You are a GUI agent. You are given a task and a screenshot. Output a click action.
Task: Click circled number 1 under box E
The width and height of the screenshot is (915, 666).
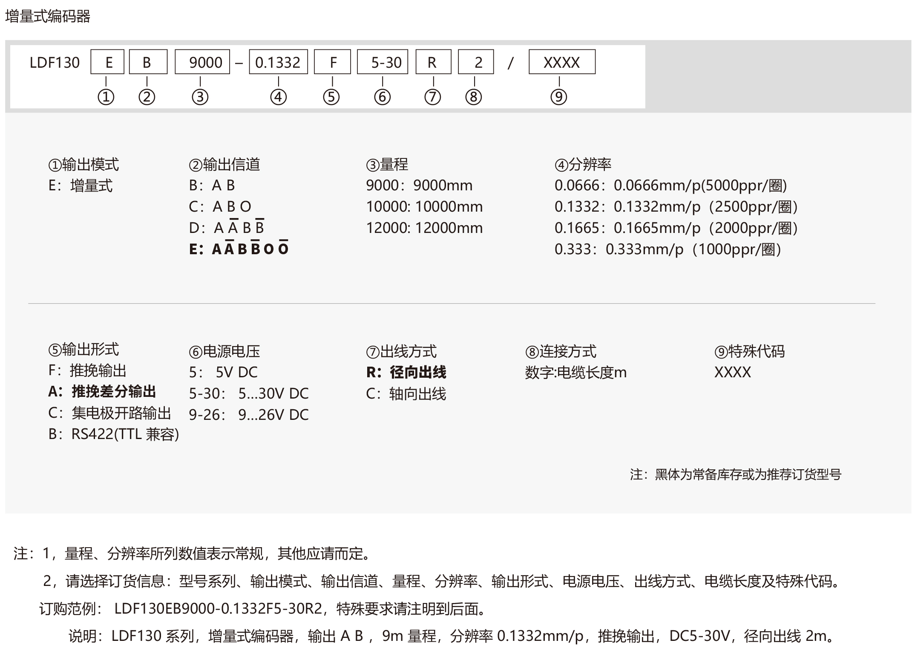[106, 97]
